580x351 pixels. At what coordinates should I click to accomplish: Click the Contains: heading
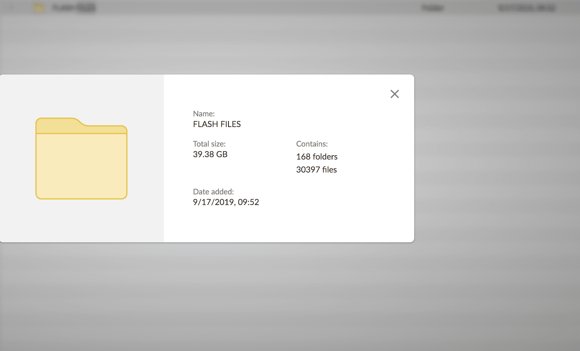(312, 144)
